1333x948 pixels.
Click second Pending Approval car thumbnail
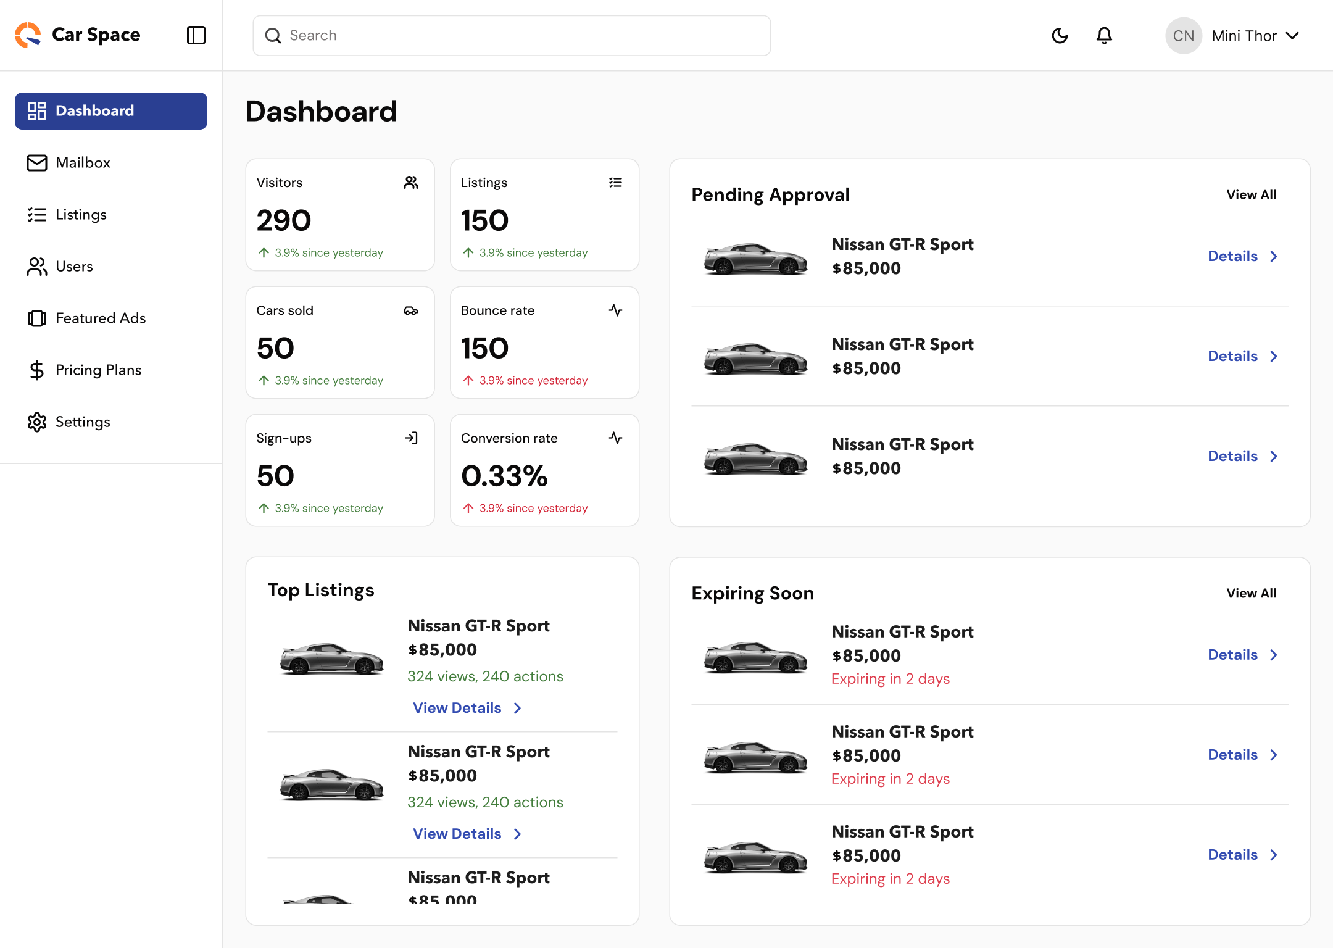click(755, 358)
